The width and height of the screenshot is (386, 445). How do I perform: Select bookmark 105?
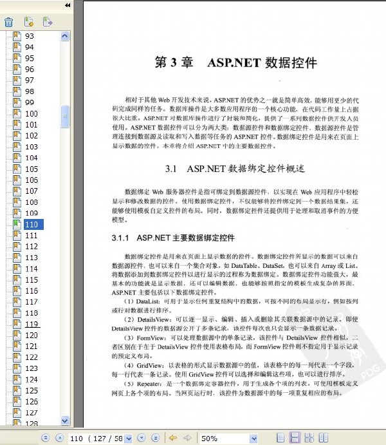point(32,169)
